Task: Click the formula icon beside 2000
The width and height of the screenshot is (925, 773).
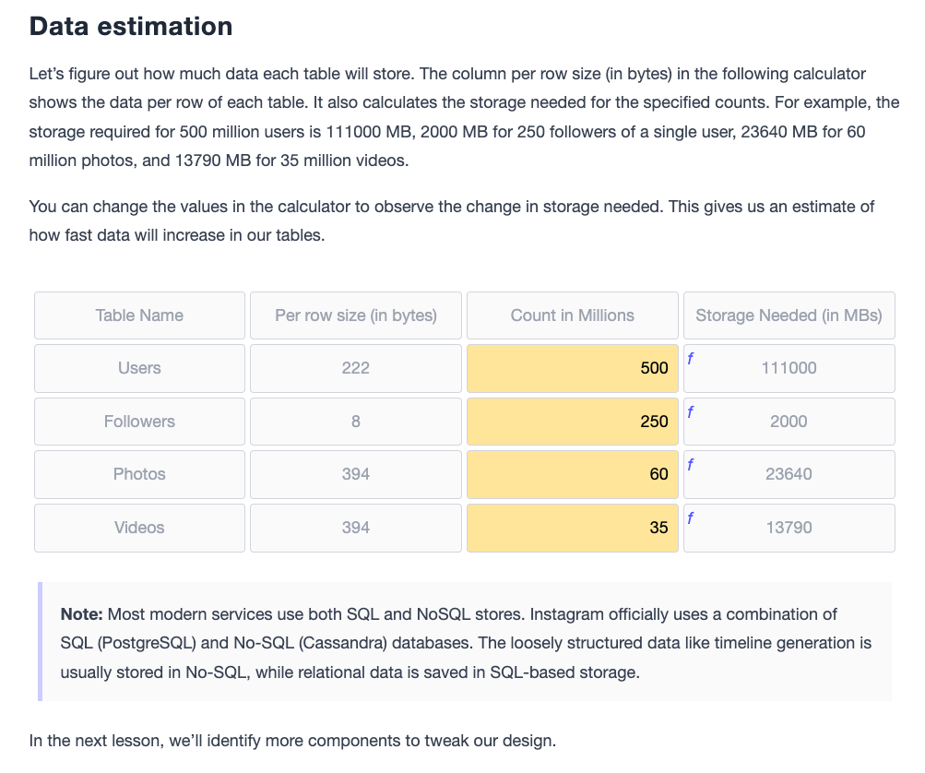Action: coord(690,411)
